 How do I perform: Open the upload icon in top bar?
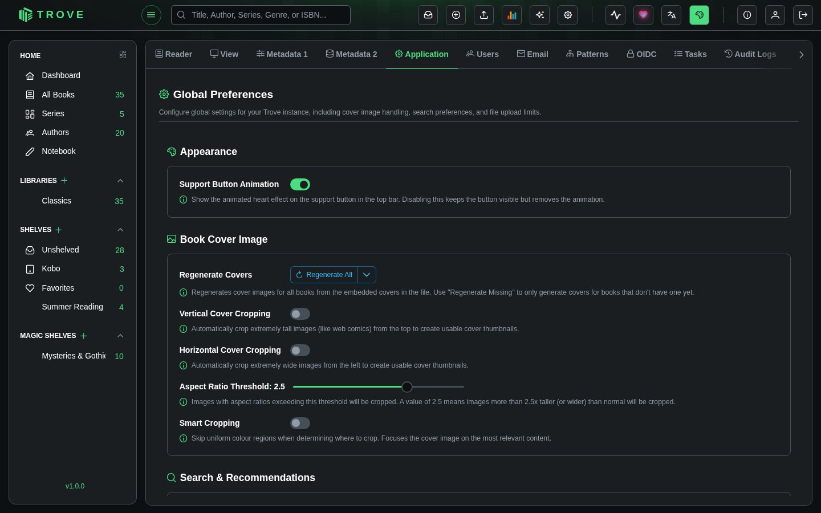[484, 15]
